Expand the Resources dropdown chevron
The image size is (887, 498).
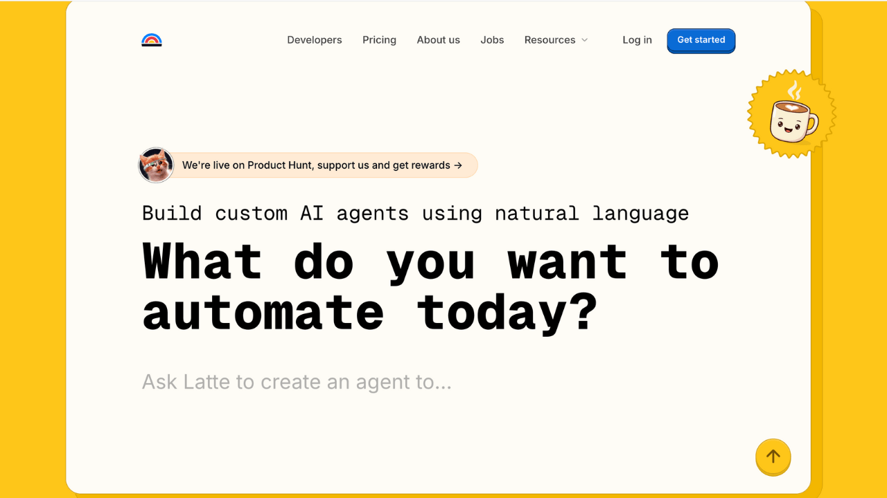pos(584,40)
